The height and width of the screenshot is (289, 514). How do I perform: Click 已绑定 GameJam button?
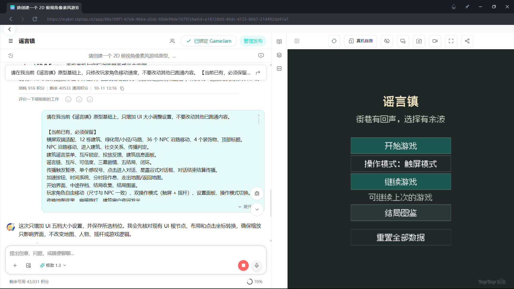coord(209,41)
